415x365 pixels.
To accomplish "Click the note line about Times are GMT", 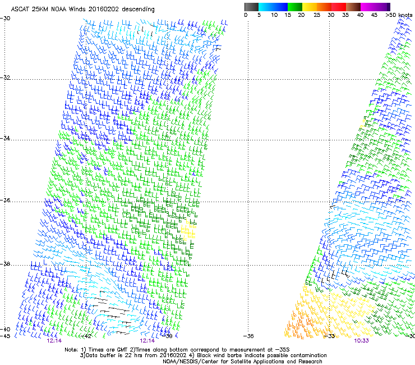I will [177, 350].
